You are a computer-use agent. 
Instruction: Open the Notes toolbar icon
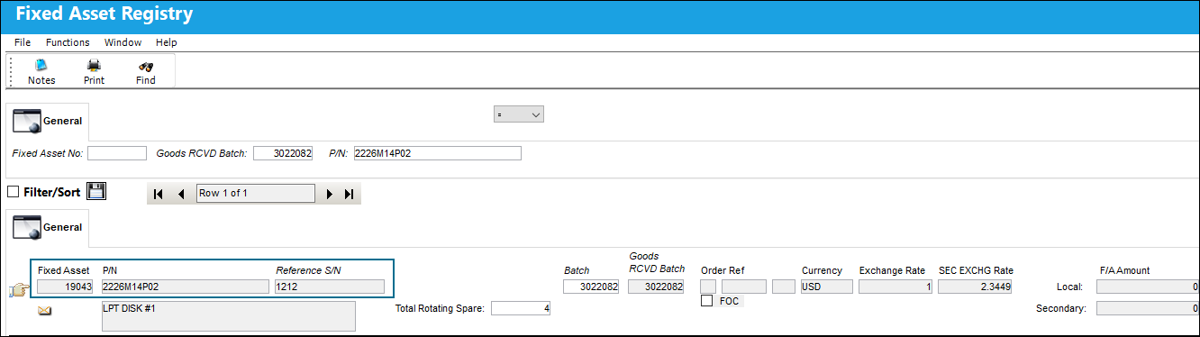41,72
